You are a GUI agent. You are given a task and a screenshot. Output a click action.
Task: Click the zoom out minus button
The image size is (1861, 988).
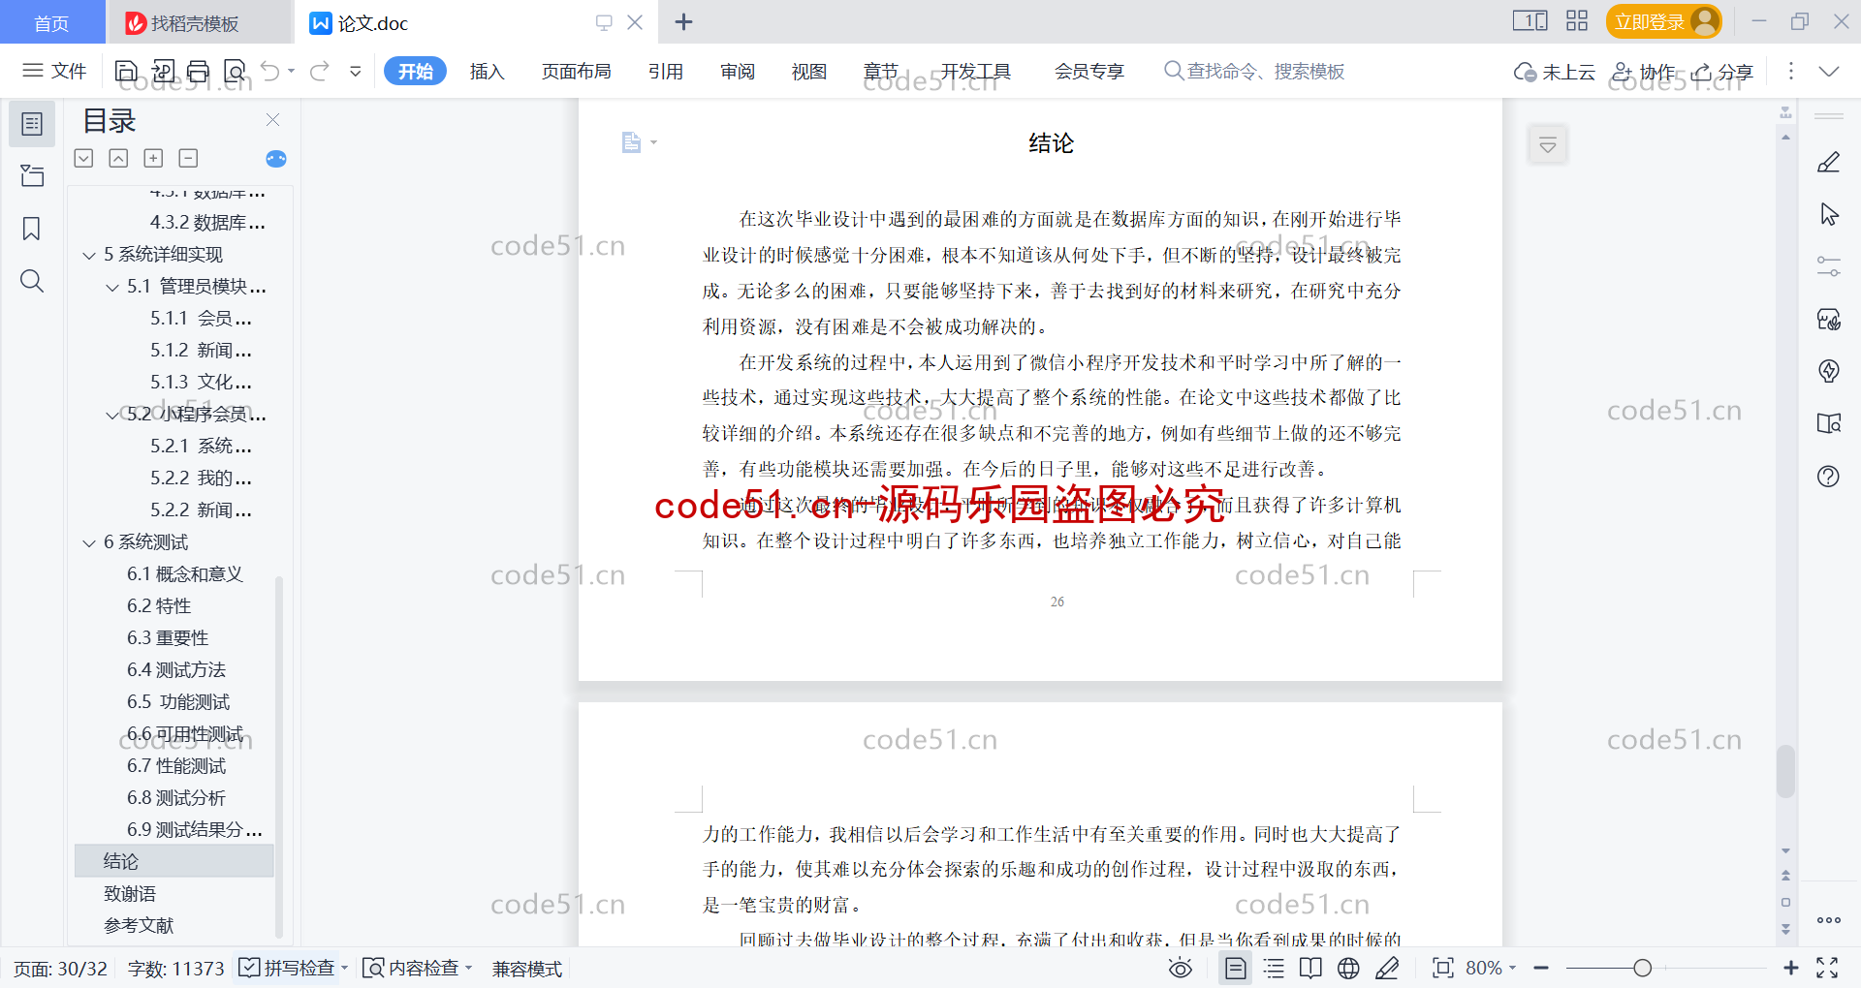pos(1541,968)
